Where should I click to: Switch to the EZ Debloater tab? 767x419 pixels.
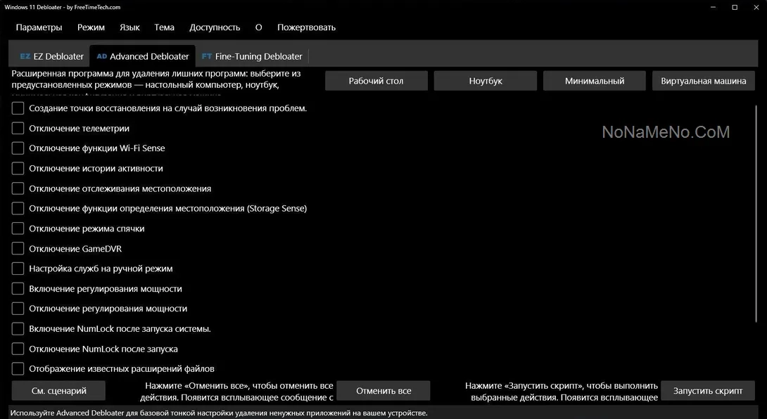pos(51,56)
